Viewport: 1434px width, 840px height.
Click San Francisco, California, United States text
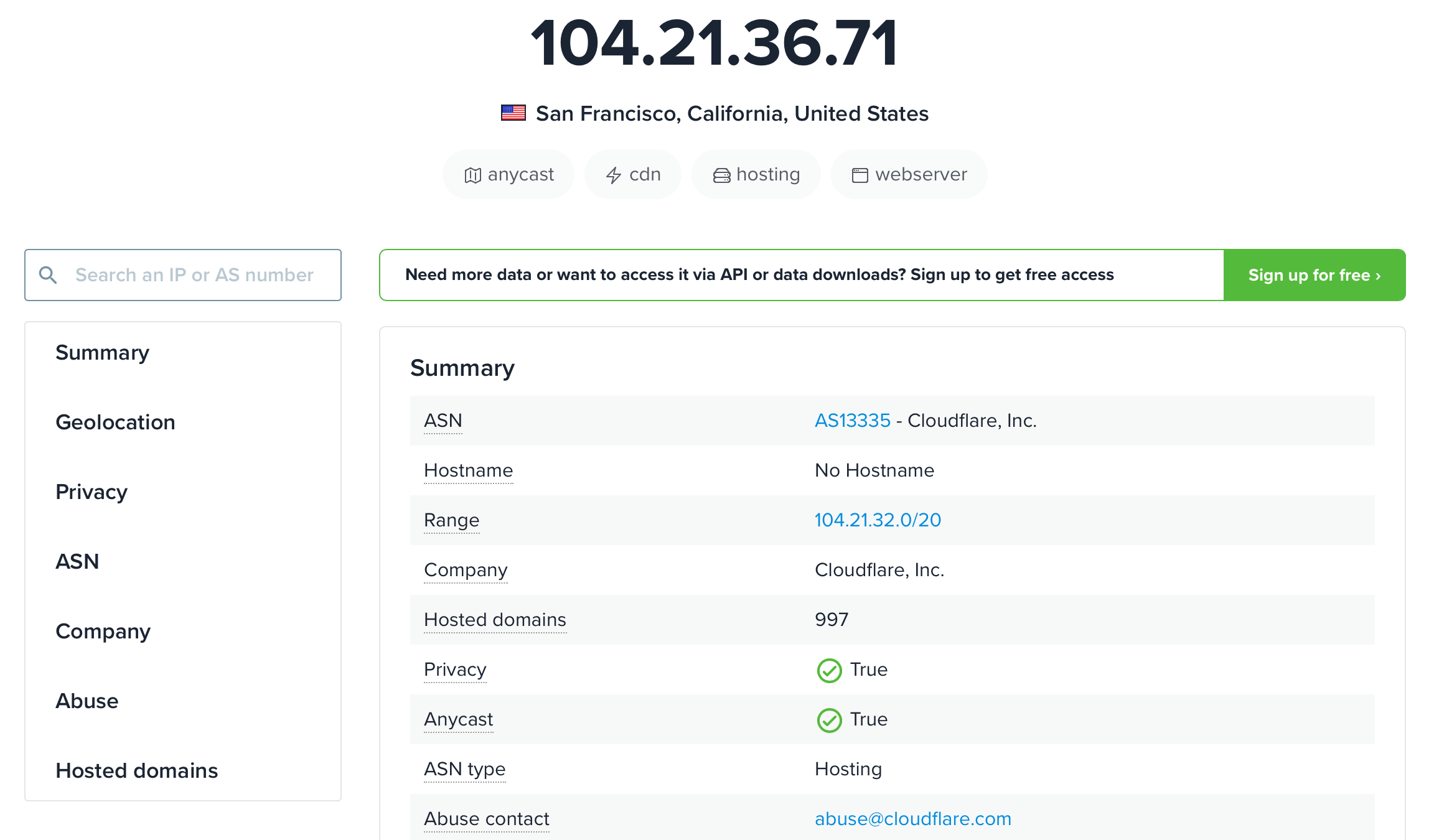[732, 113]
